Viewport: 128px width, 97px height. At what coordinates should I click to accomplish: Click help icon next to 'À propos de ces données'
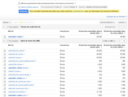click(126, 16)
